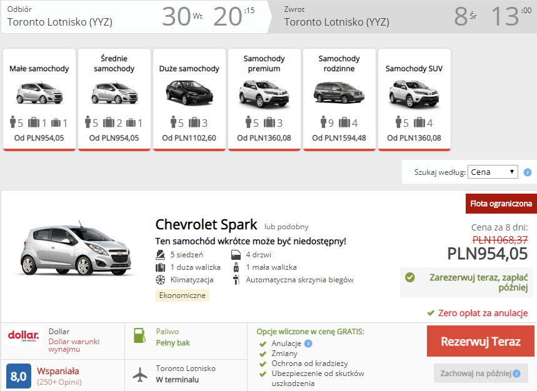Click the Flota ograniczona badge
Image resolution: width=537 pixels, height=391 pixels.
click(x=501, y=204)
